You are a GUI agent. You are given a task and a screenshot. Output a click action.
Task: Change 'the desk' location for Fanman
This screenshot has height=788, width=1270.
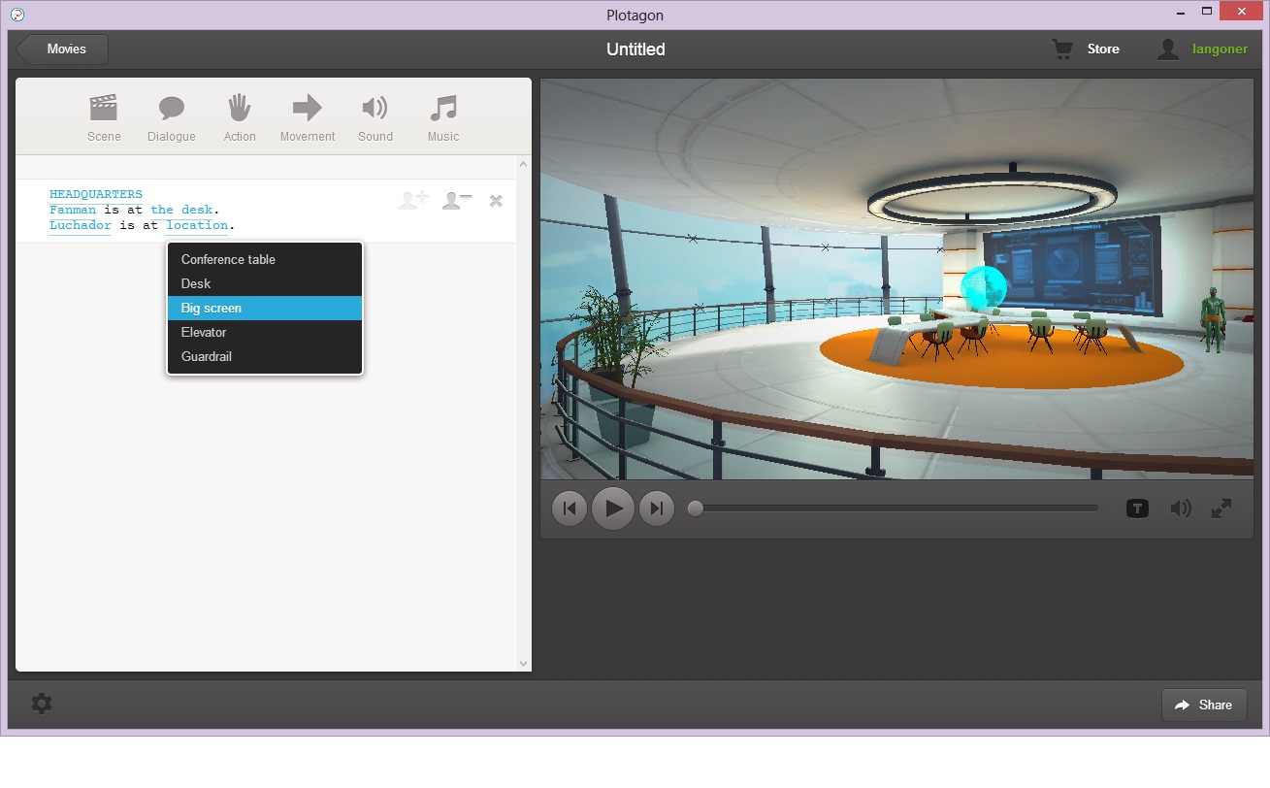click(181, 210)
